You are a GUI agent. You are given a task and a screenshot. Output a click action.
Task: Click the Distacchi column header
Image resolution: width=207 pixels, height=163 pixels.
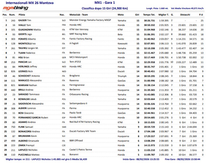click(185, 15)
